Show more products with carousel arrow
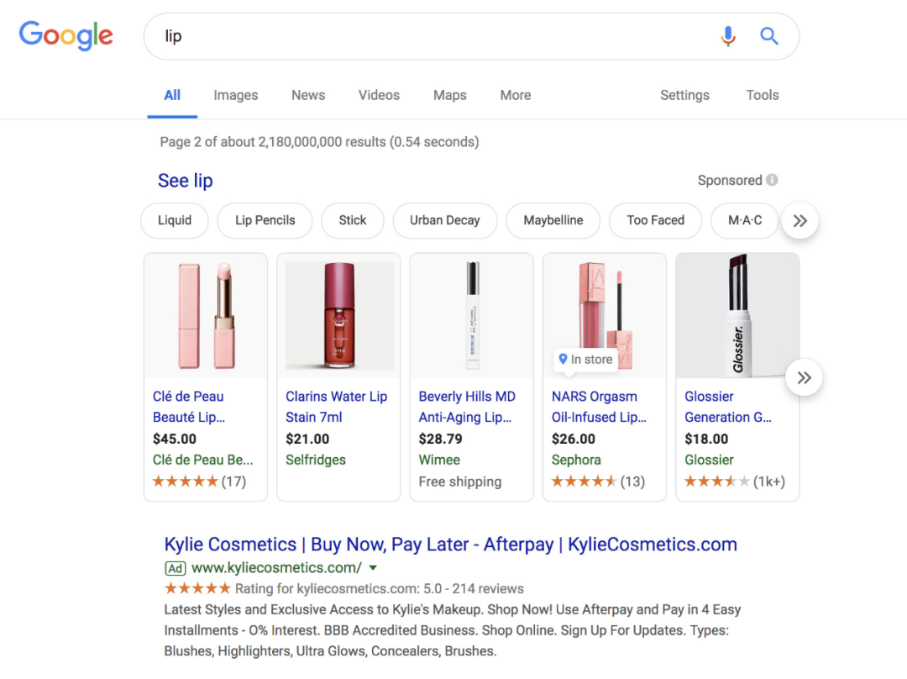Viewport: 907px width, 679px height. coord(804,377)
